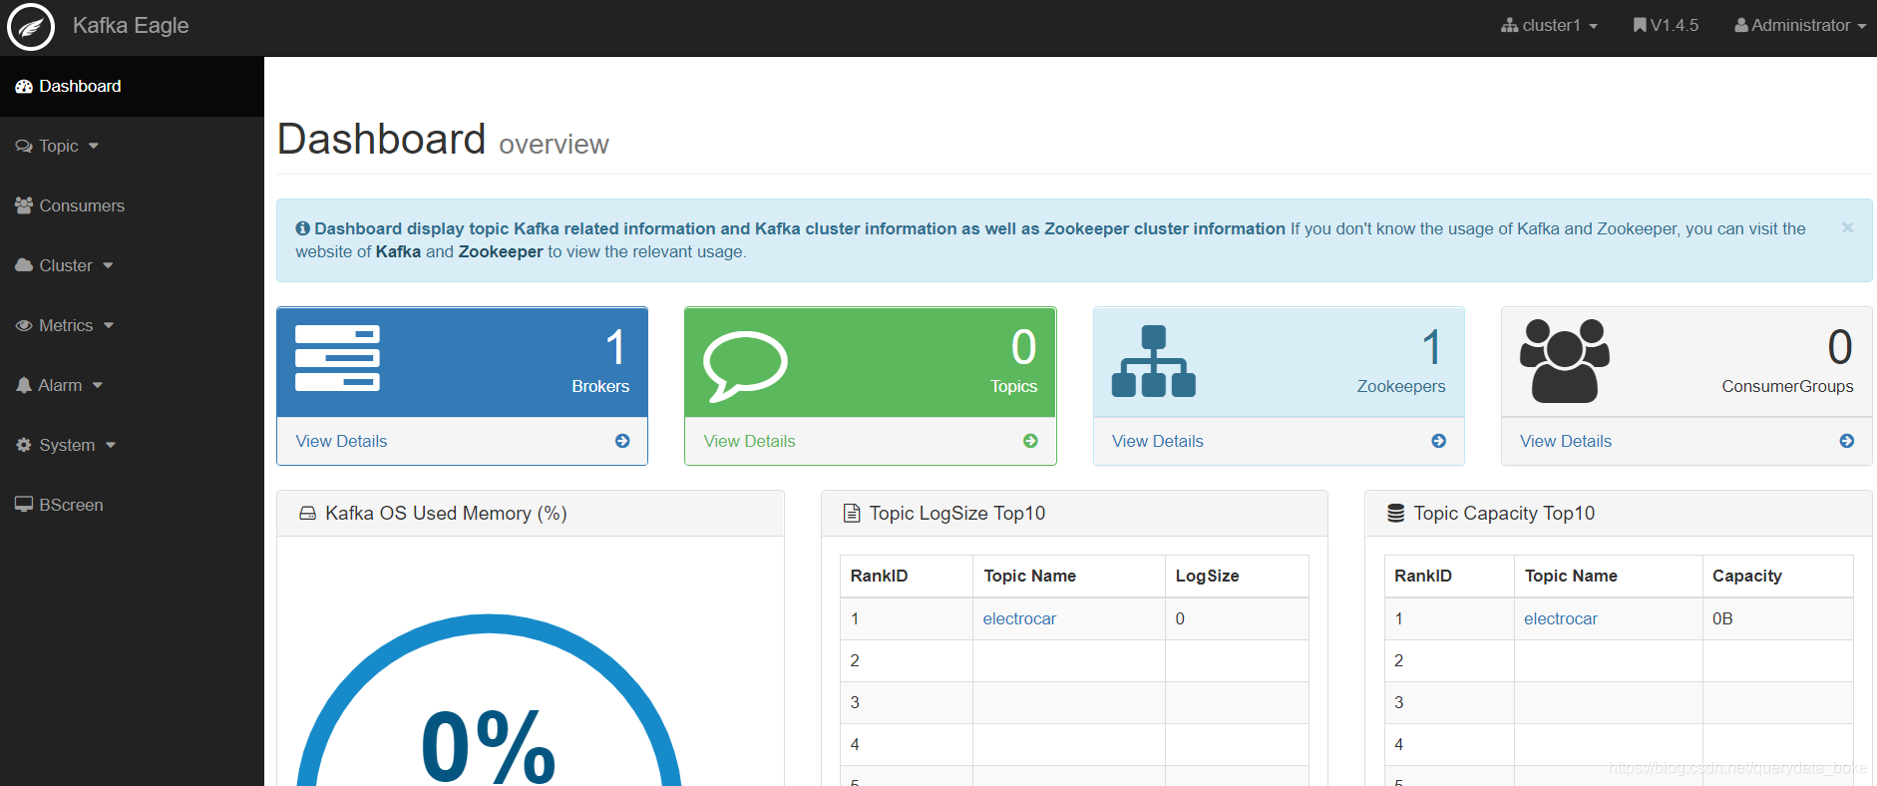Click the database icon in Topic Capacity Top10 header
This screenshot has width=1877, height=786.
point(1396,514)
